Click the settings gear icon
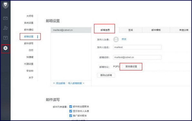The height and width of the screenshot is (121, 192). tap(5, 48)
